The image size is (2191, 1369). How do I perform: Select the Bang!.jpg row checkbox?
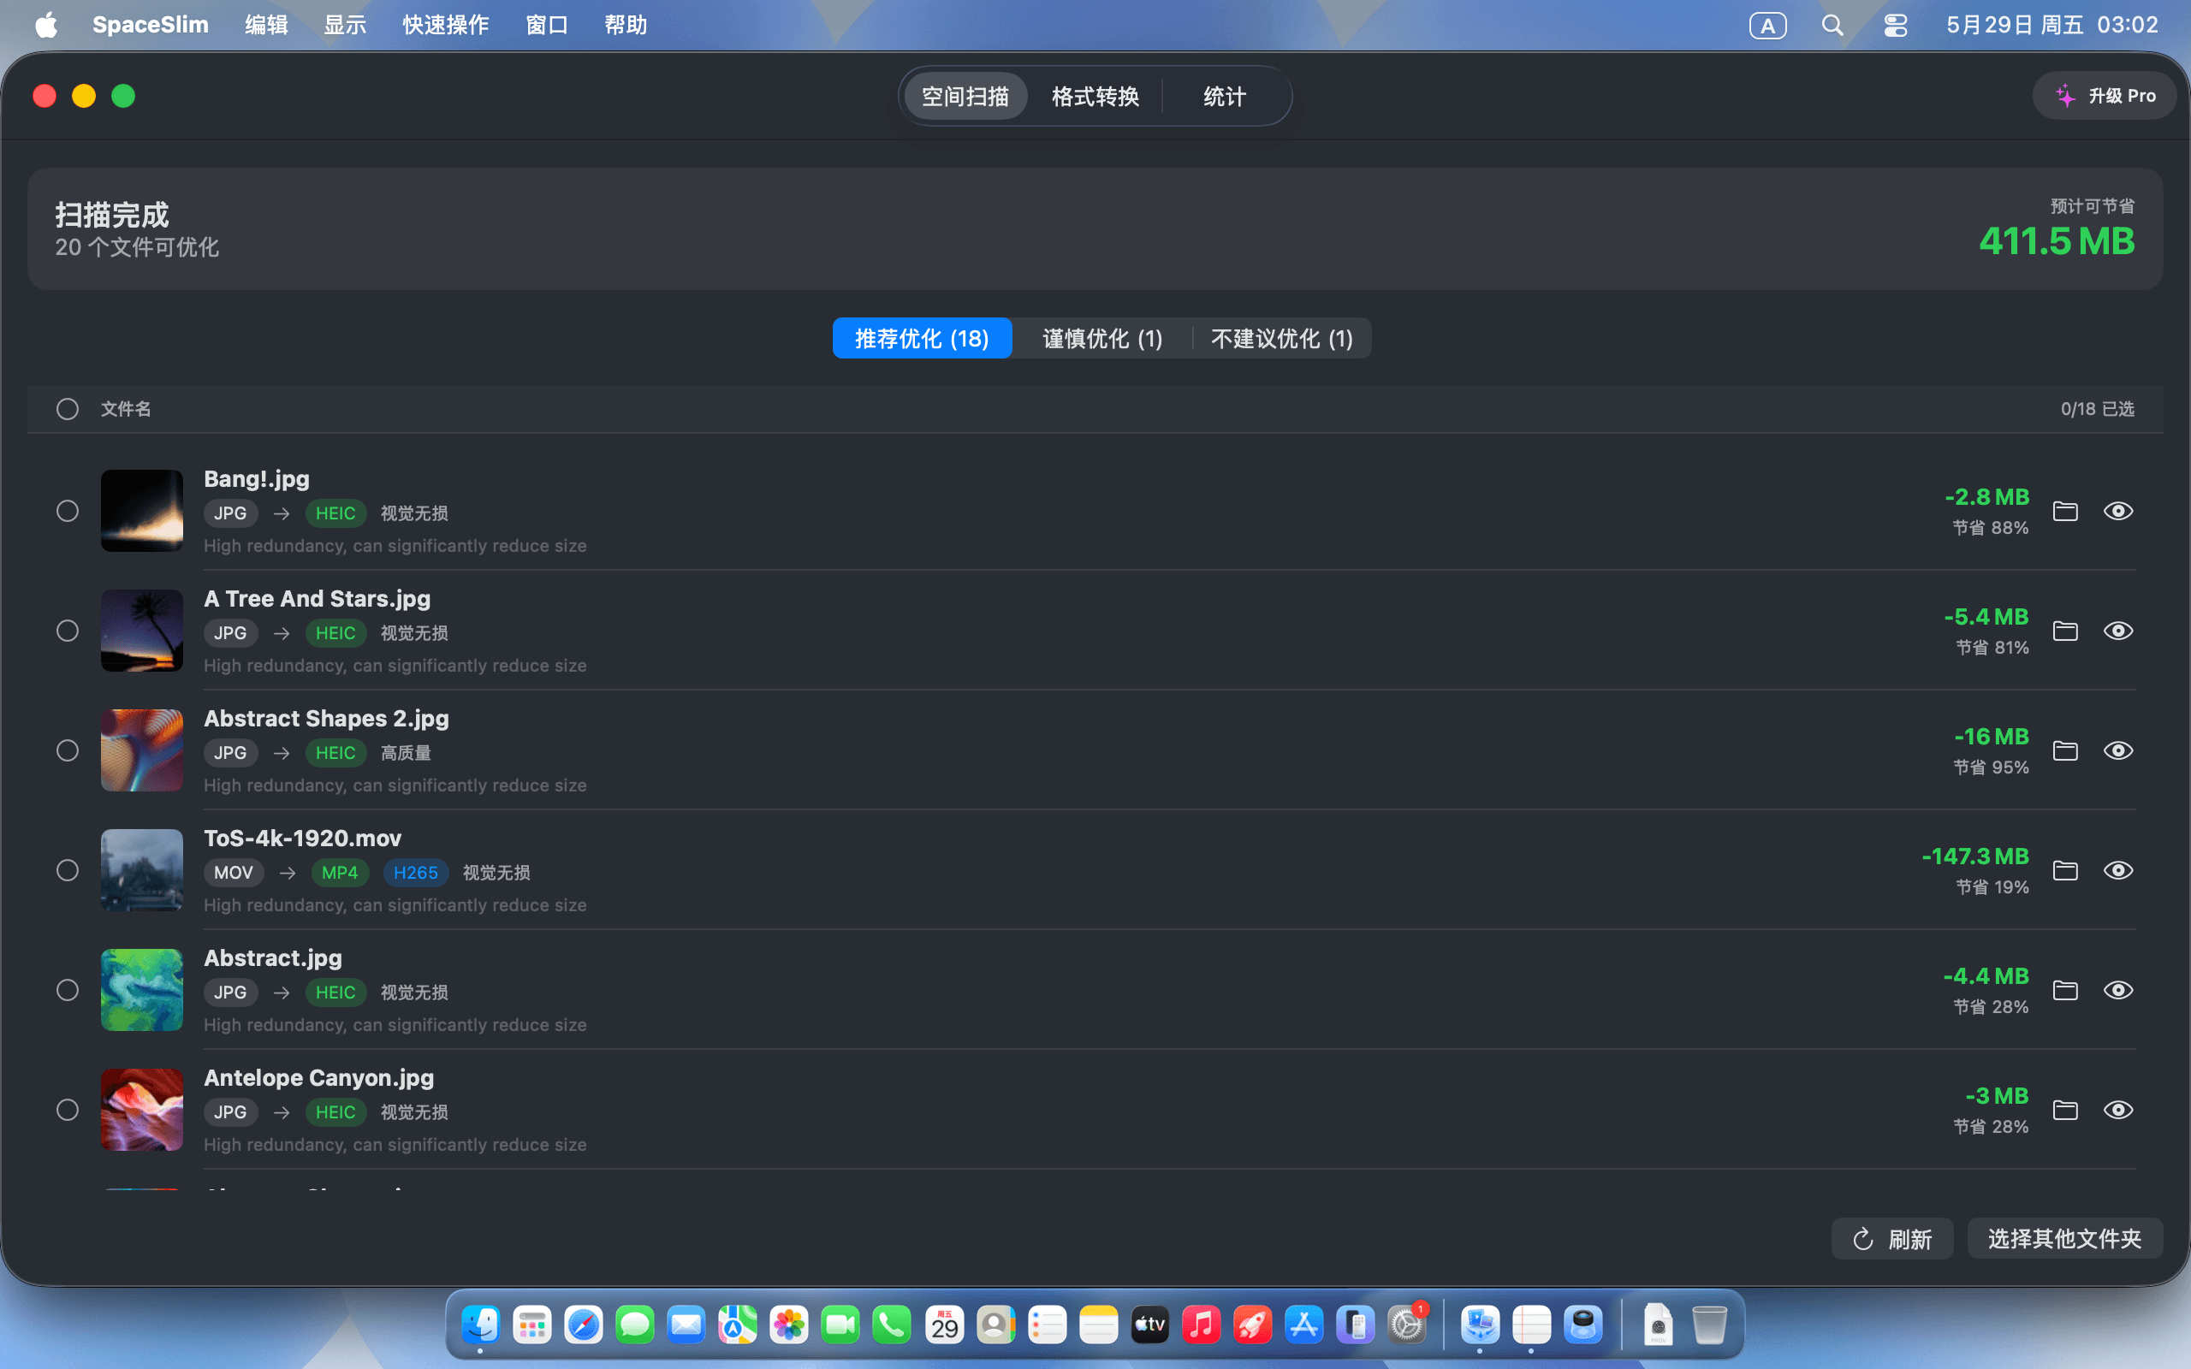pyautogui.click(x=68, y=511)
